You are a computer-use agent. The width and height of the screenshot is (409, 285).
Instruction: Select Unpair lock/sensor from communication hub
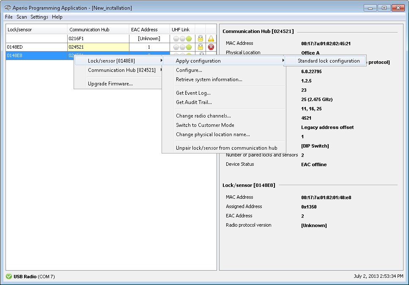[x=224, y=148]
